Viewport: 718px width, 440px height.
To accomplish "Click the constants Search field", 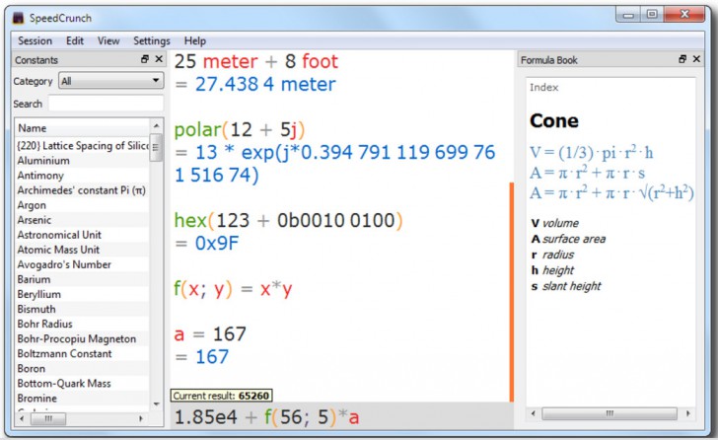I will click(106, 104).
